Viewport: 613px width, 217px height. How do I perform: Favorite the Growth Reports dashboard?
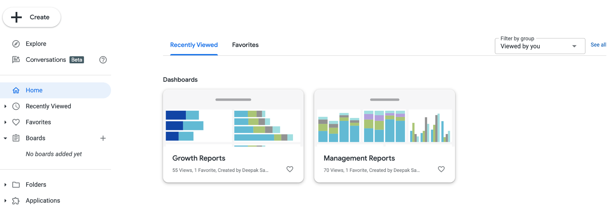pyautogui.click(x=290, y=169)
